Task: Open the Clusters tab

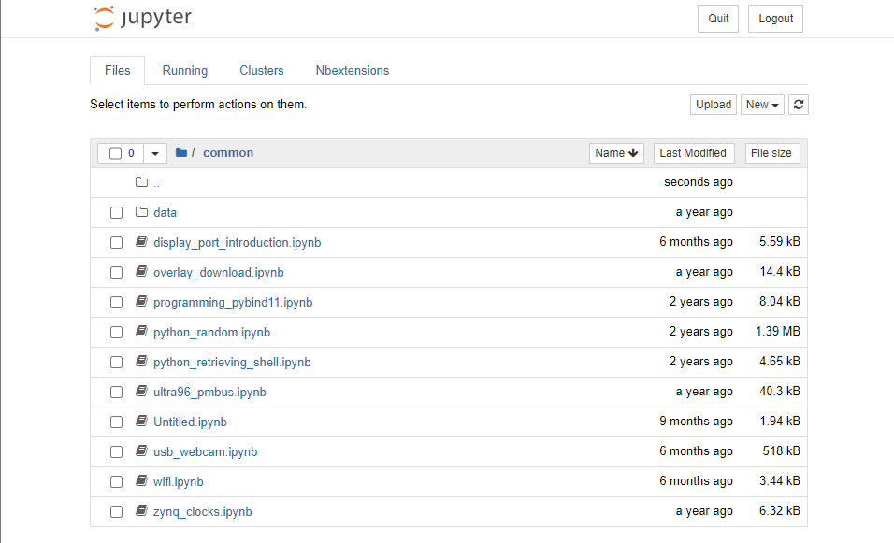Action: pyautogui.click(x=262, y=71)
